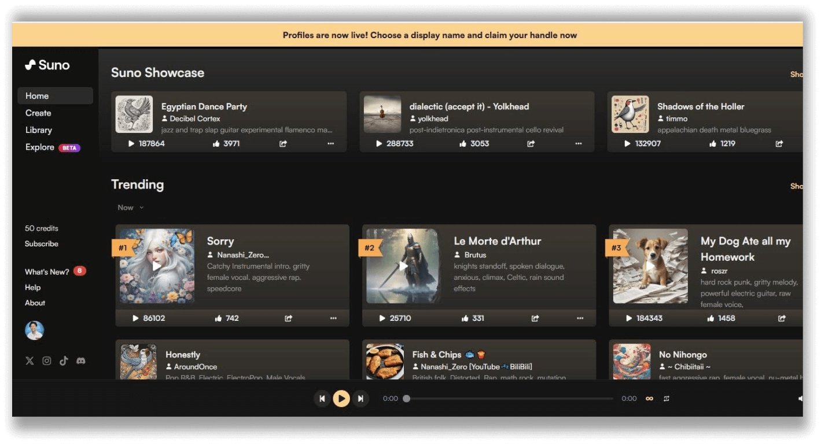Click Subscribe in sidebar
The width and height of the screenshot is (821, 444).
click(x=42, y=244)
